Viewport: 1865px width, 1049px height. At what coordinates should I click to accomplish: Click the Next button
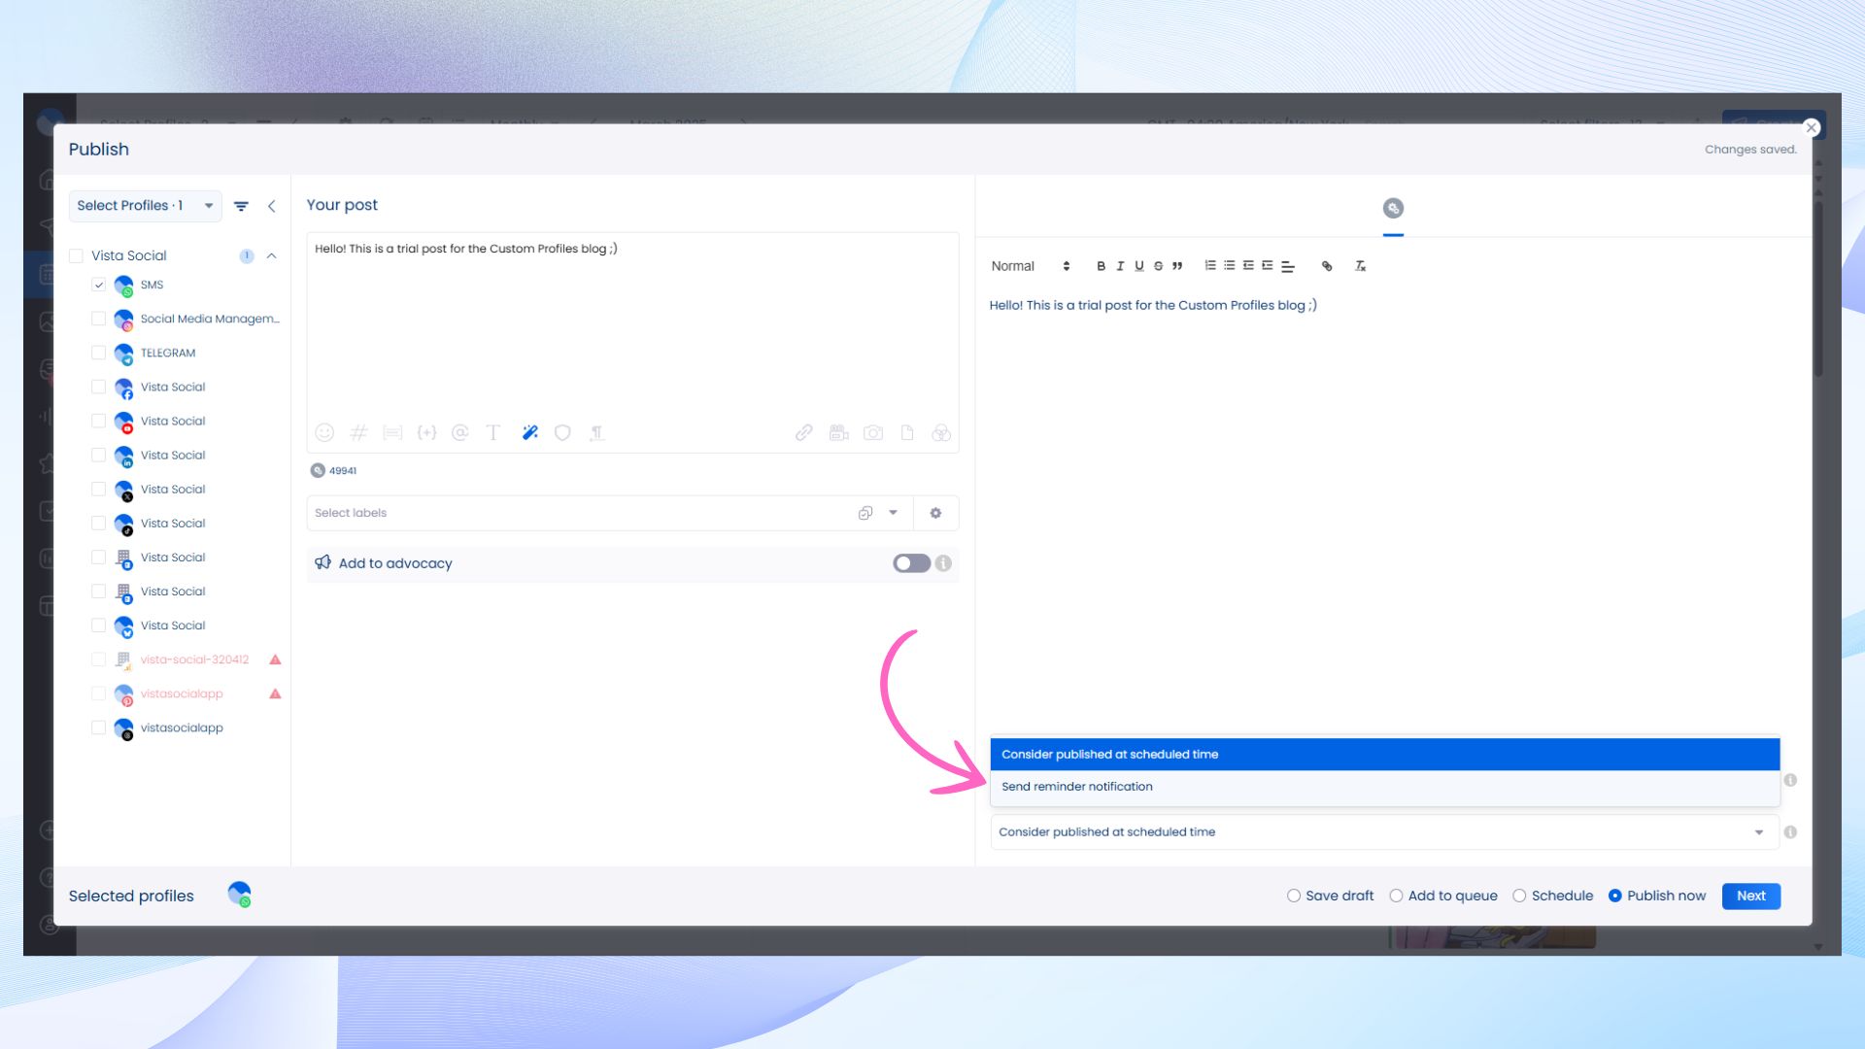tap(1750, 896)
